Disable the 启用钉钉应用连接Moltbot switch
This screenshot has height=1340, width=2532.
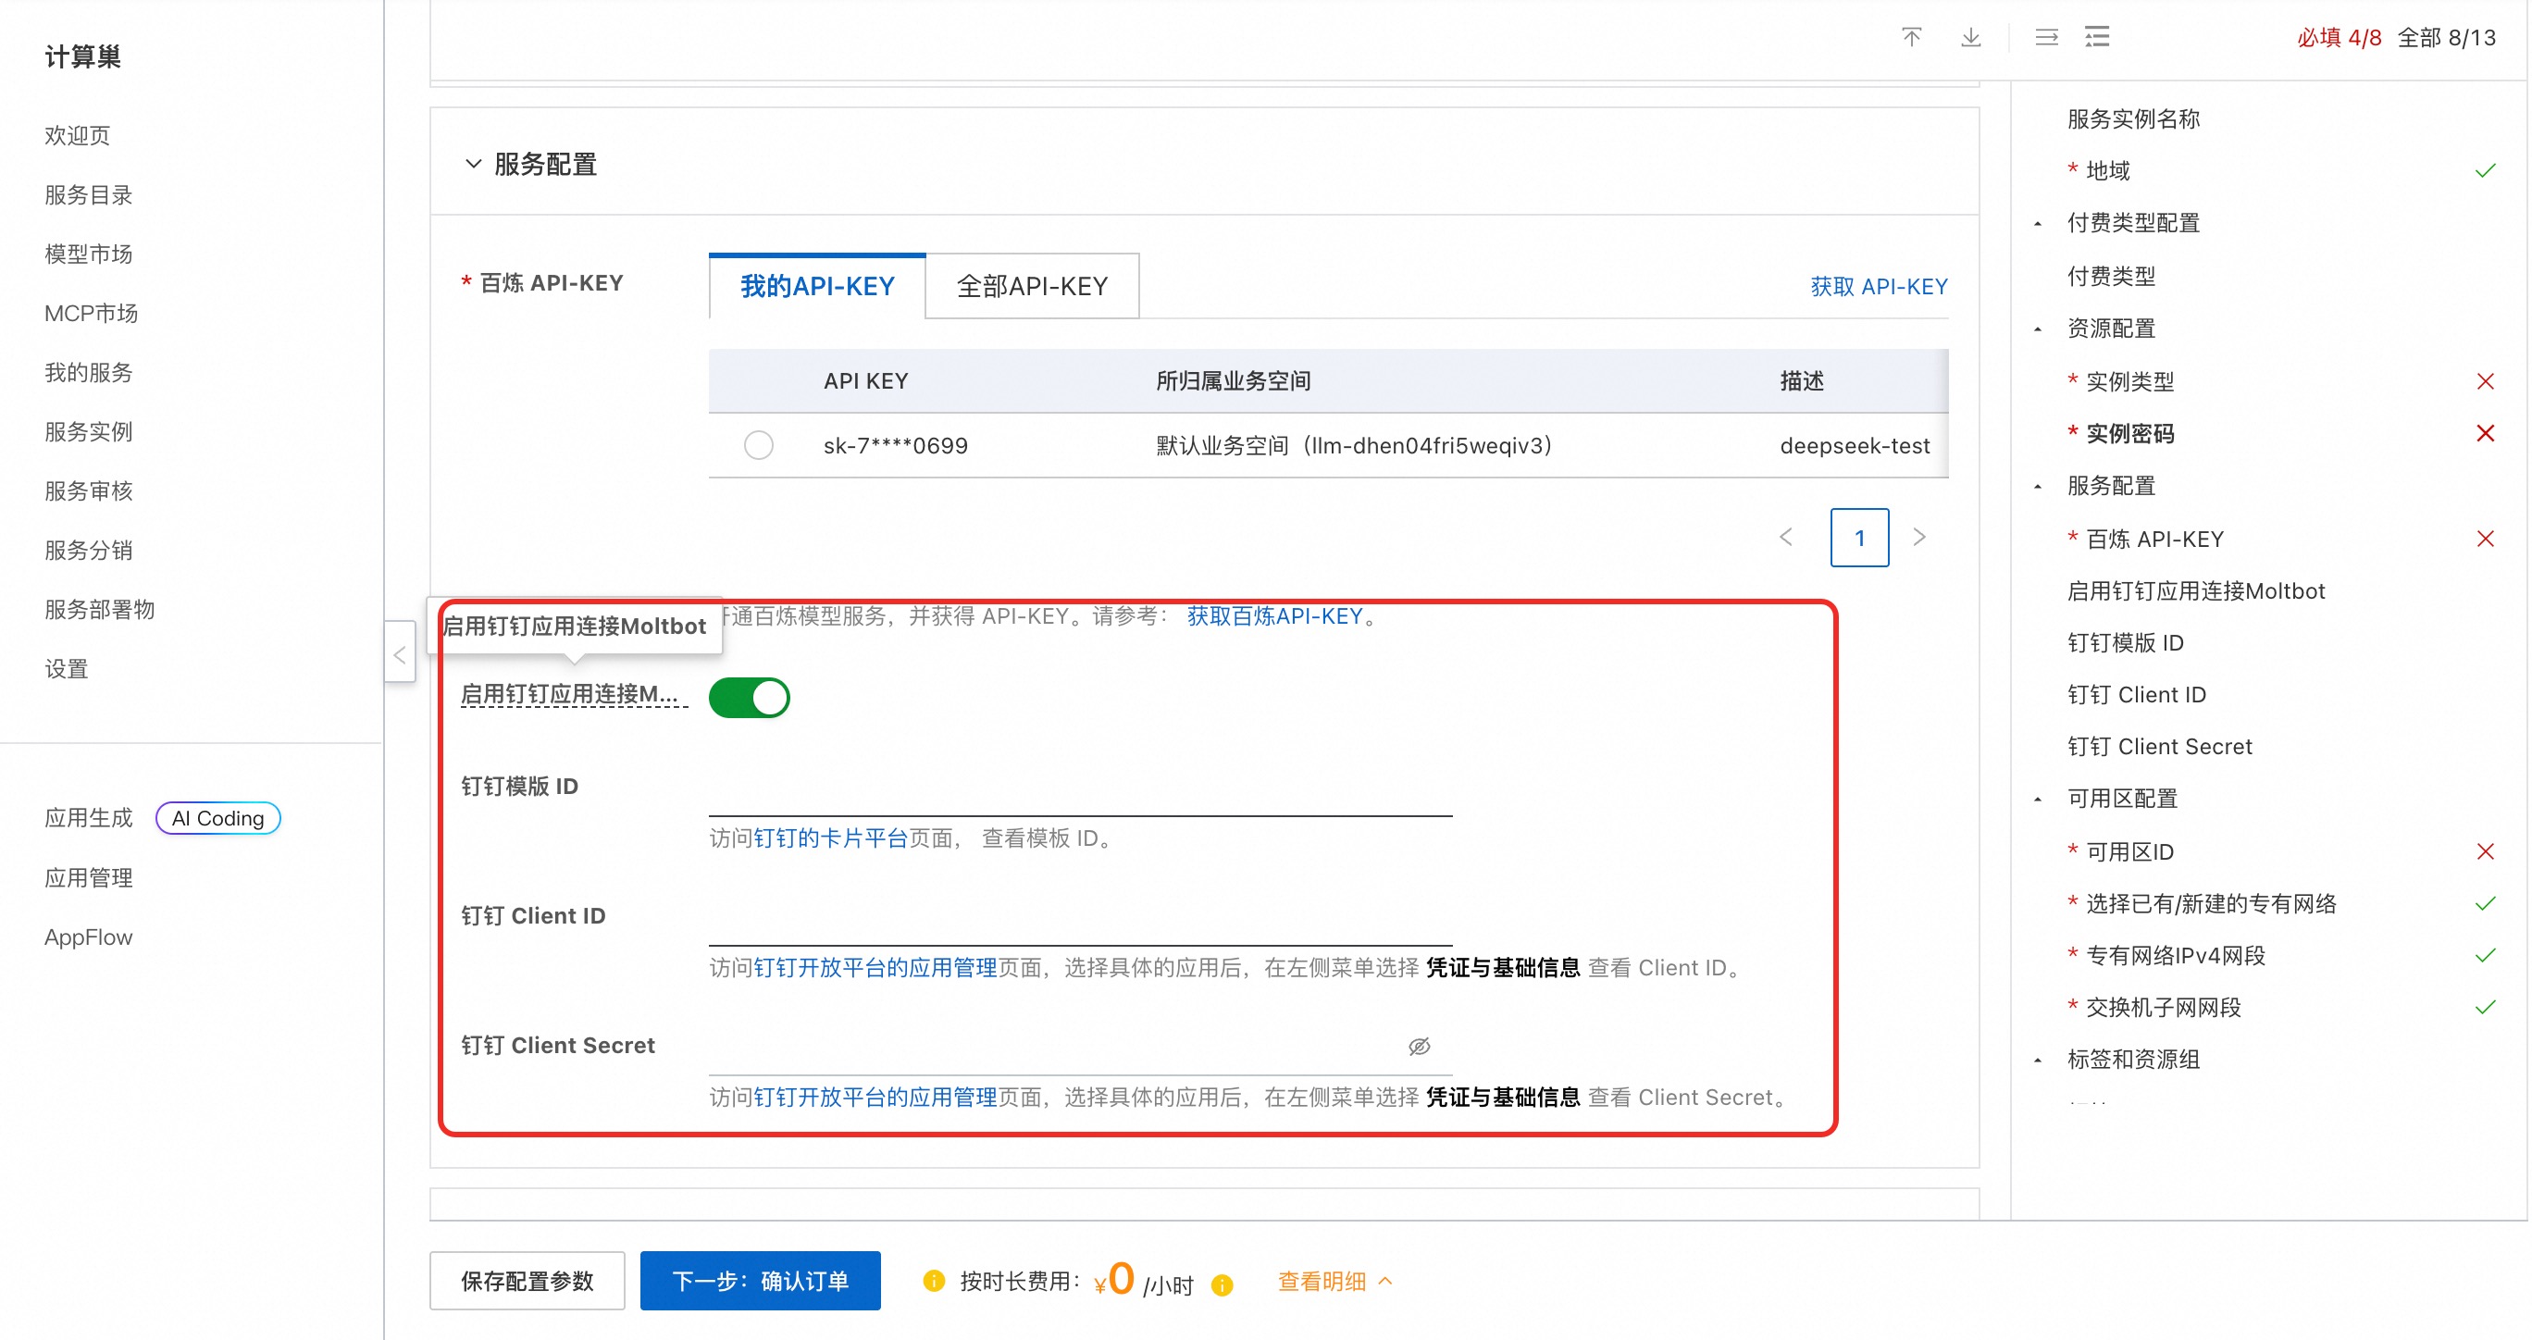749,697
